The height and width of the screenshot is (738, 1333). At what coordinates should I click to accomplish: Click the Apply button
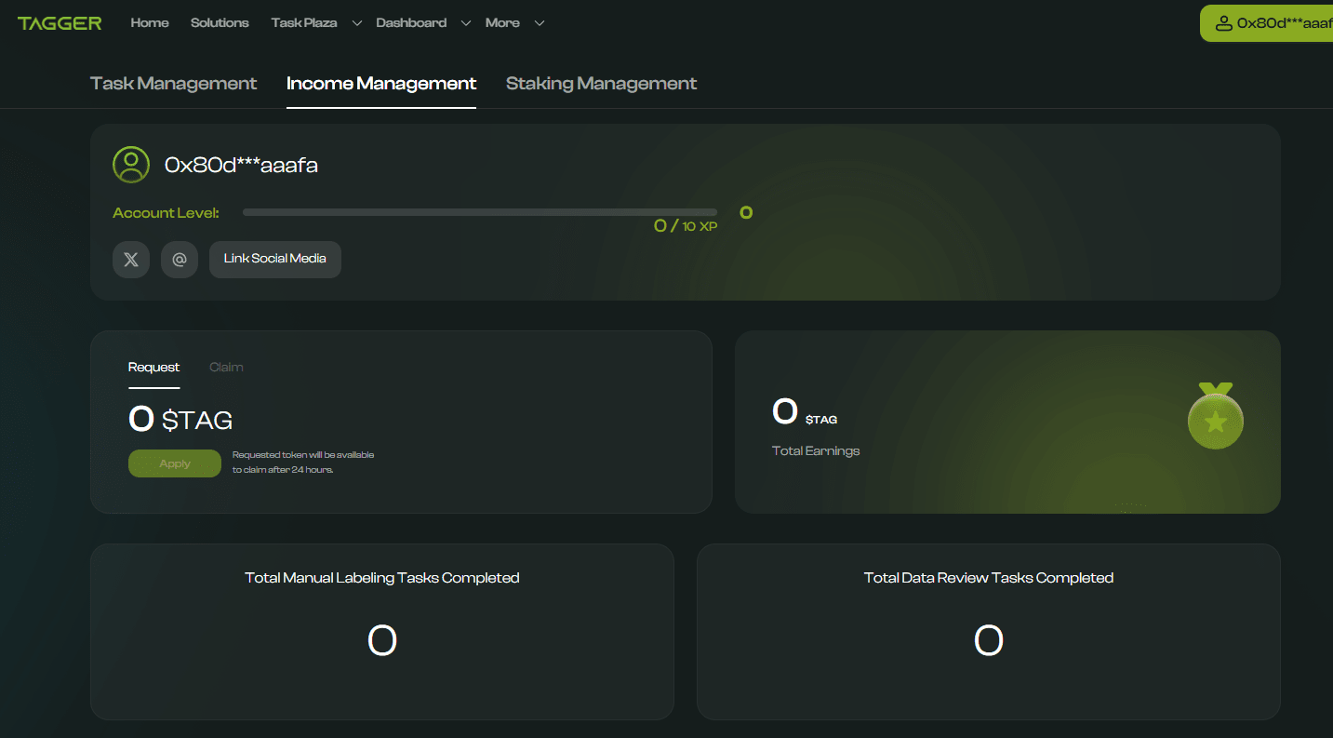pyautogui.click(x=175, y=463)
